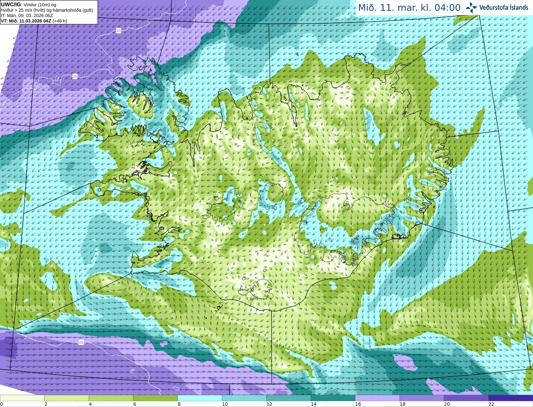Click the VT: Mið. 11.03.2026 04Z valid-time line
The height and width of the screenshot is (407, 533).
[x=34, y=21]
